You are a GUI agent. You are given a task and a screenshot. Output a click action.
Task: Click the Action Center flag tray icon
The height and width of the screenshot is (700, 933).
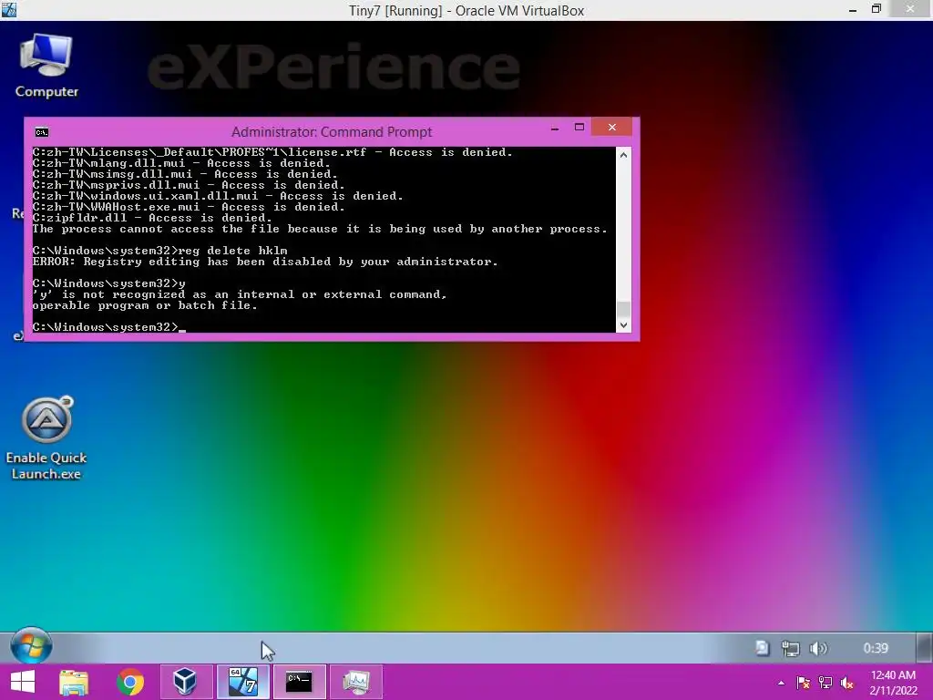click(x=803, y=683)
